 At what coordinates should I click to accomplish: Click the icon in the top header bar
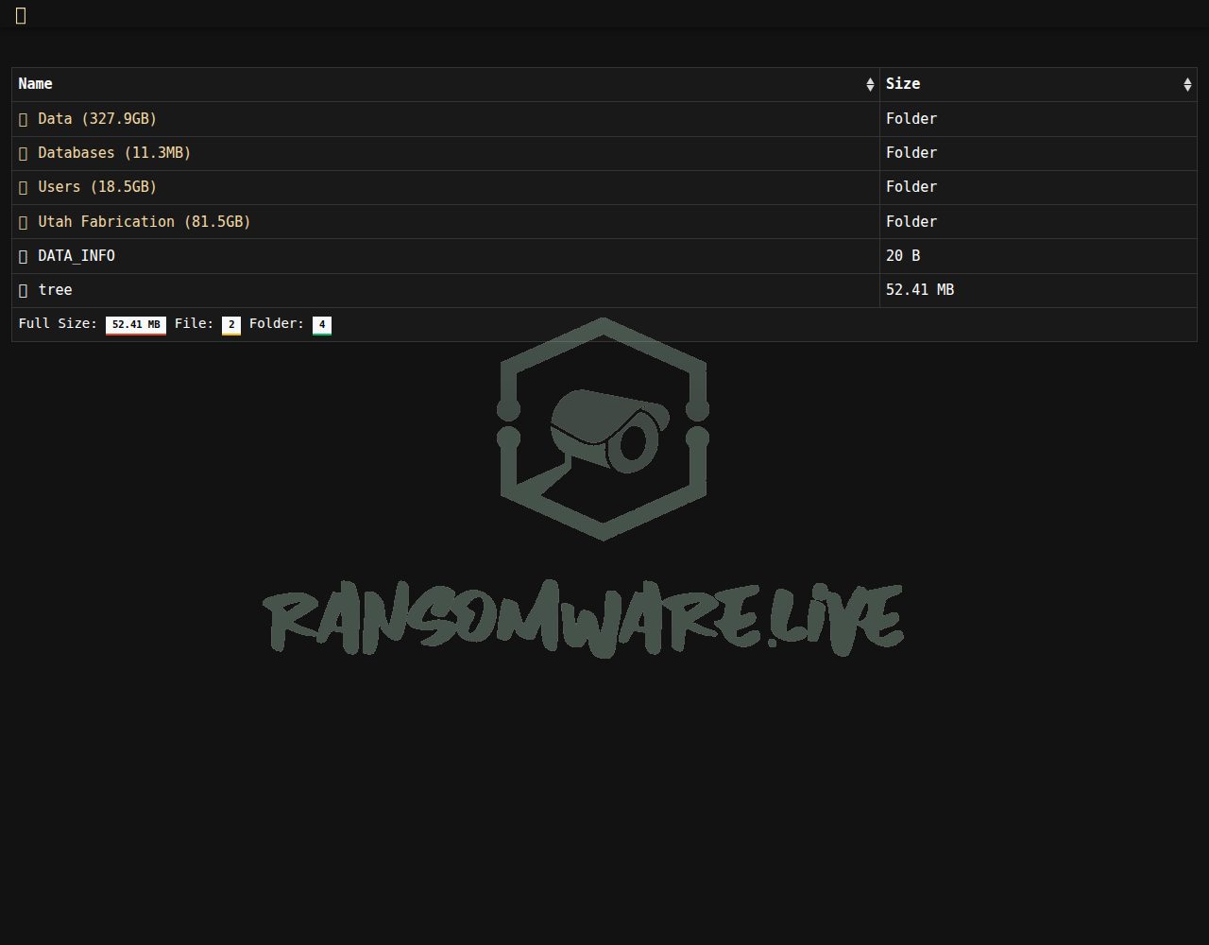pos(21,15)
